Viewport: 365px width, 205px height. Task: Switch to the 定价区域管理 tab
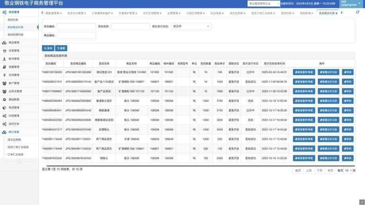click(x=151, y=13)
